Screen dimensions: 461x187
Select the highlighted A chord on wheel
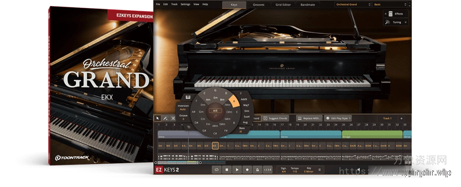click(x=234, y=101)
